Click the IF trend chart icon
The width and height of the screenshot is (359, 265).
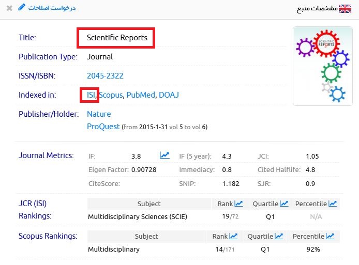click(x=164, y=155)
